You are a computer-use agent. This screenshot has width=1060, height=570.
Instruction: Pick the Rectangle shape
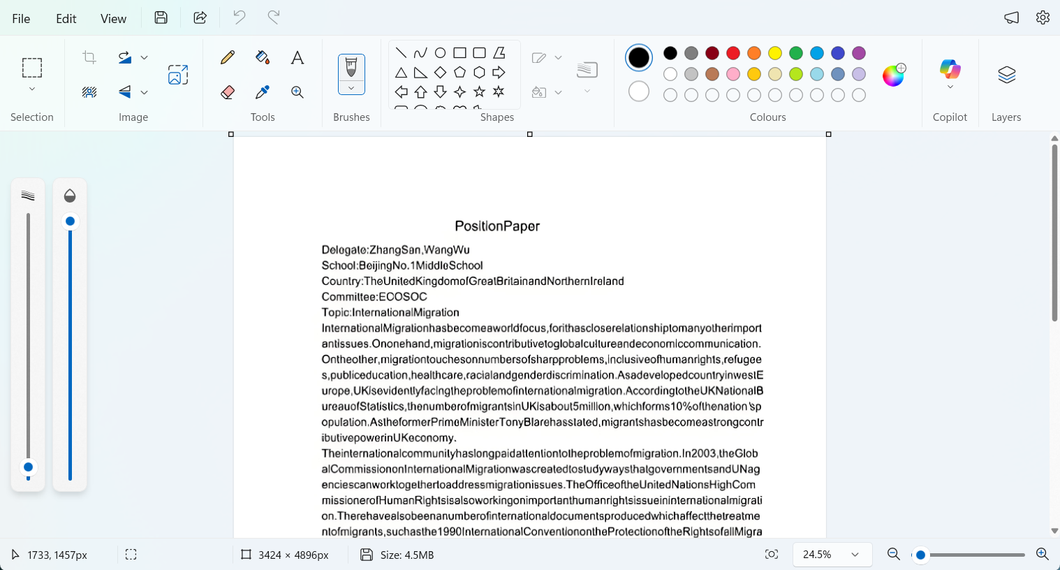pyautogui.click(x=459, y=53)
